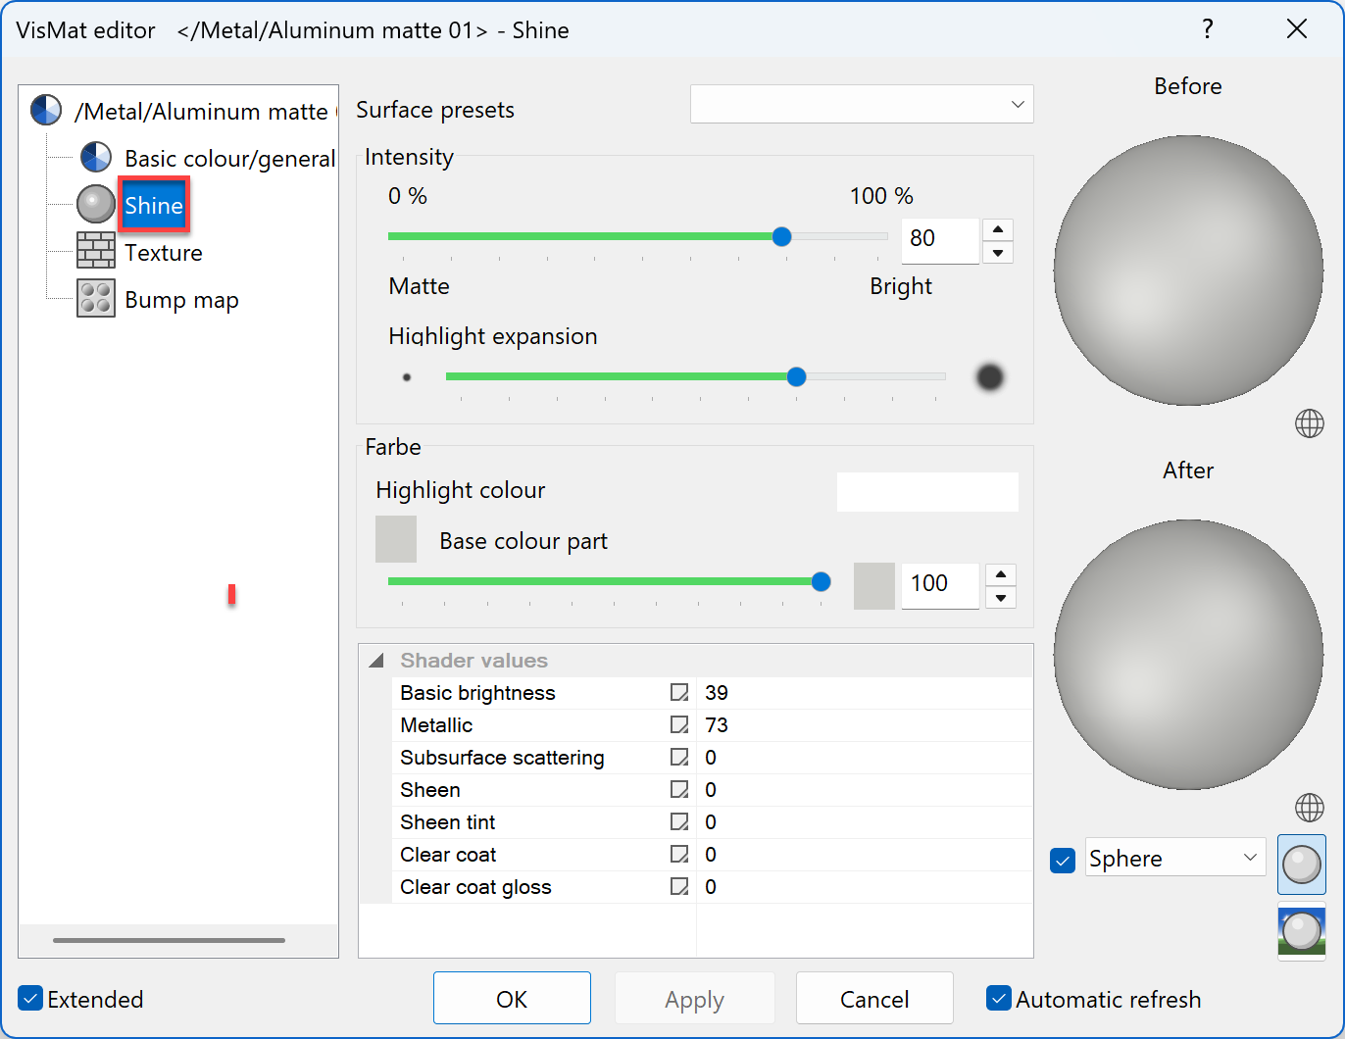Screen dimensions: 1345x1039
Task: Select Texture in the material tree
Action: point(164,253)
